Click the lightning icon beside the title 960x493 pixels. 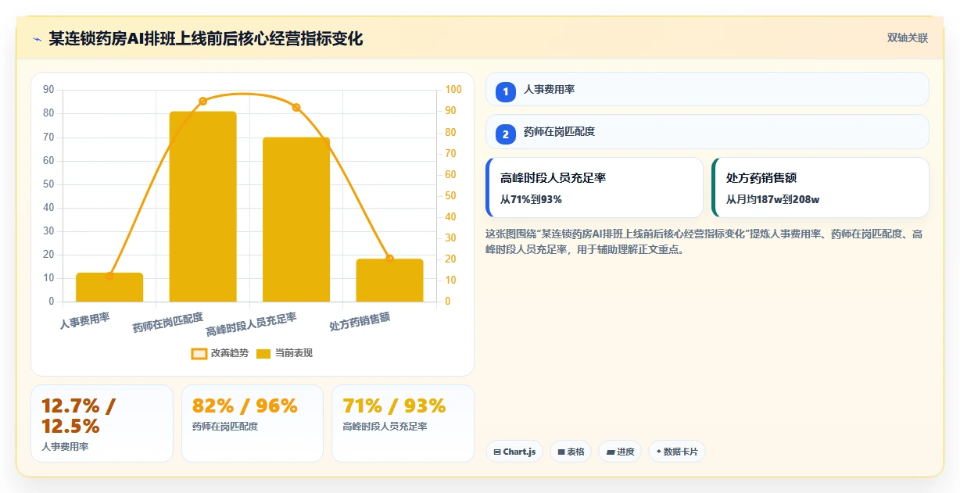pyautogui.click(x=37, y=39)
